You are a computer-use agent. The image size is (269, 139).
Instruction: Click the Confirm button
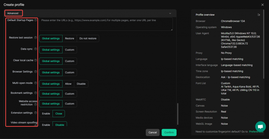(x=169, y=132)
